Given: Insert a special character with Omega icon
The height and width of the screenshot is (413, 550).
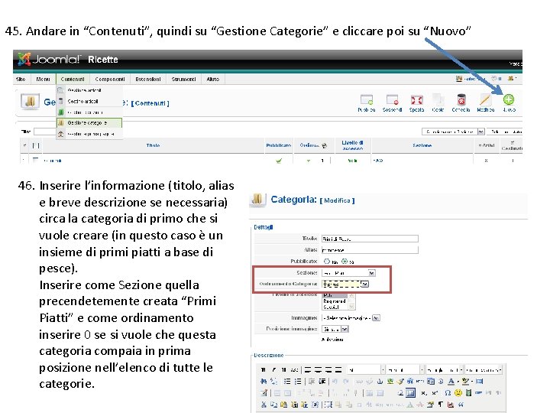Looking at the screenshot, I should point(448,393).
